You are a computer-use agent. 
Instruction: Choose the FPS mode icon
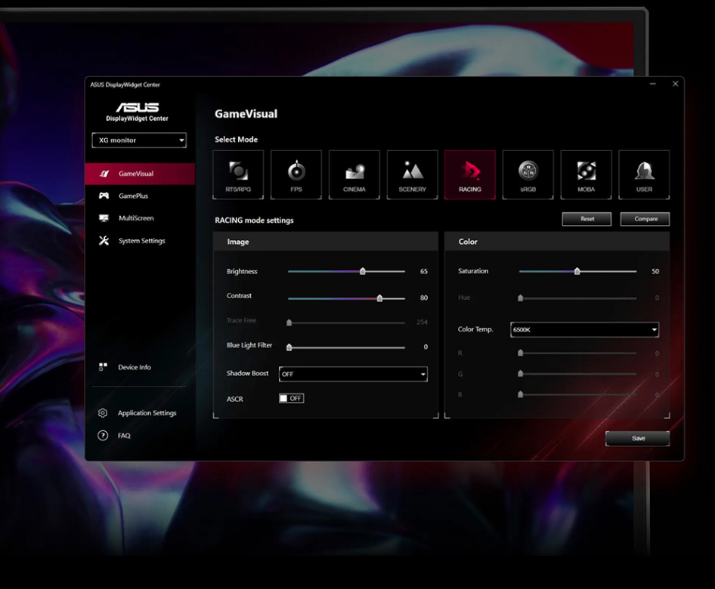tap(296, 174)
